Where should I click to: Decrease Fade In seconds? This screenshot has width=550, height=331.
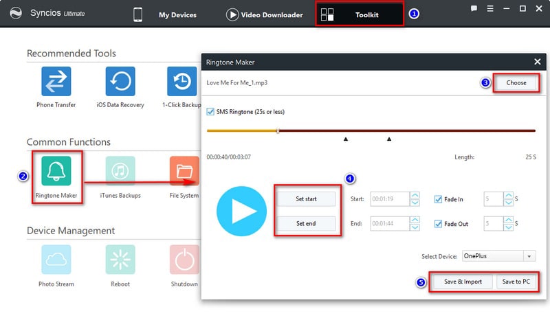(x=508, y=203)
